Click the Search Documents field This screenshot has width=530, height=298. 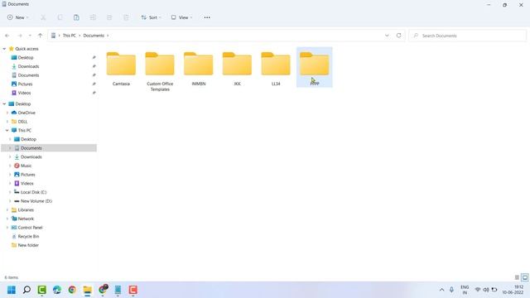tap(467, 36)
